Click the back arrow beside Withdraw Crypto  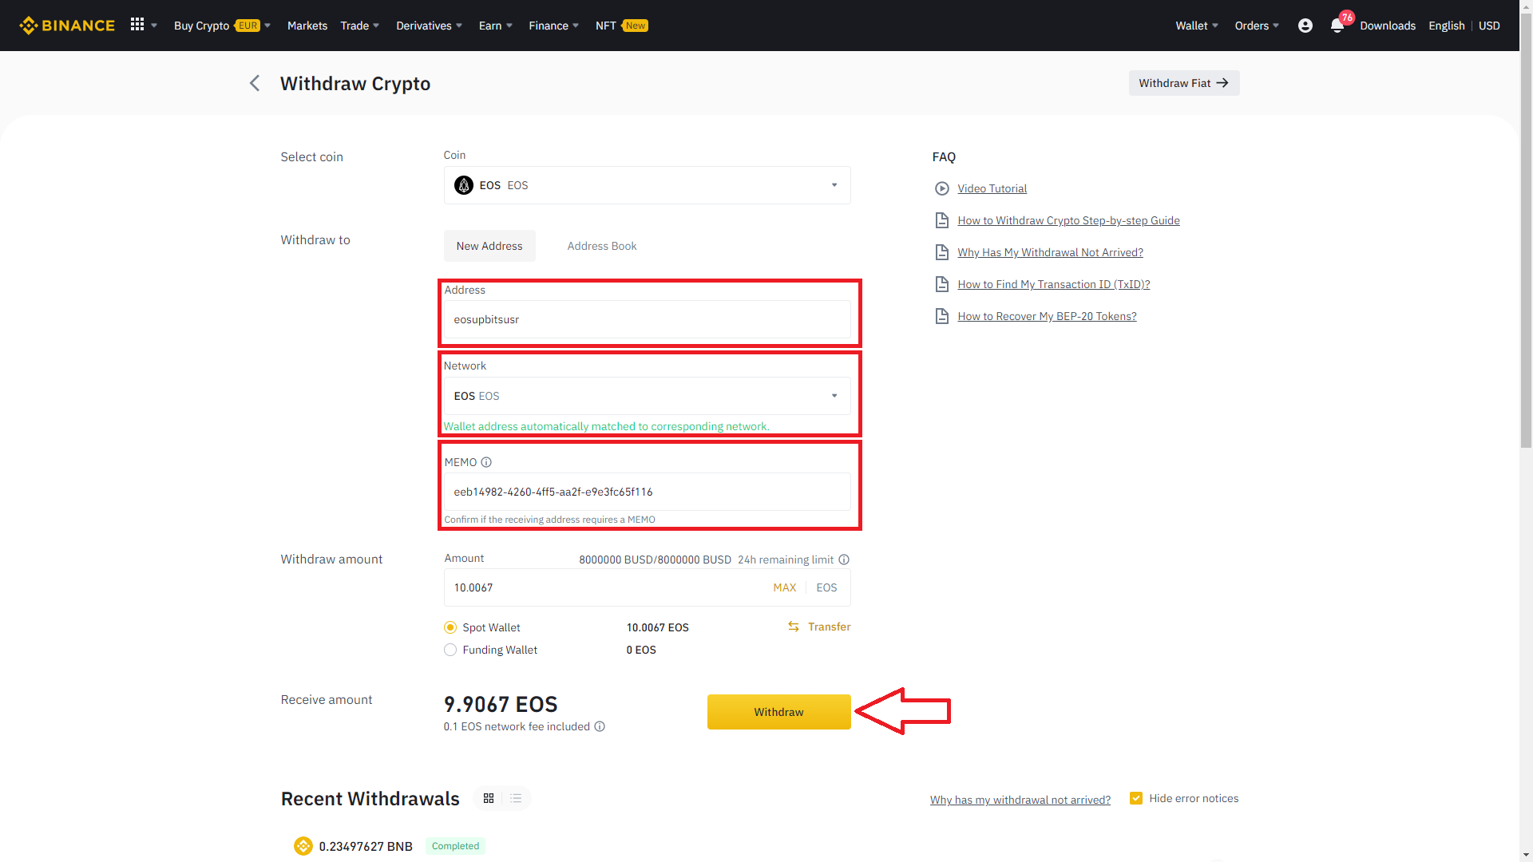[255, 83]
